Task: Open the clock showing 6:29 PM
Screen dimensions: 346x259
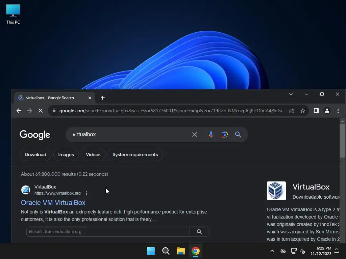Action: coord(321,251)
